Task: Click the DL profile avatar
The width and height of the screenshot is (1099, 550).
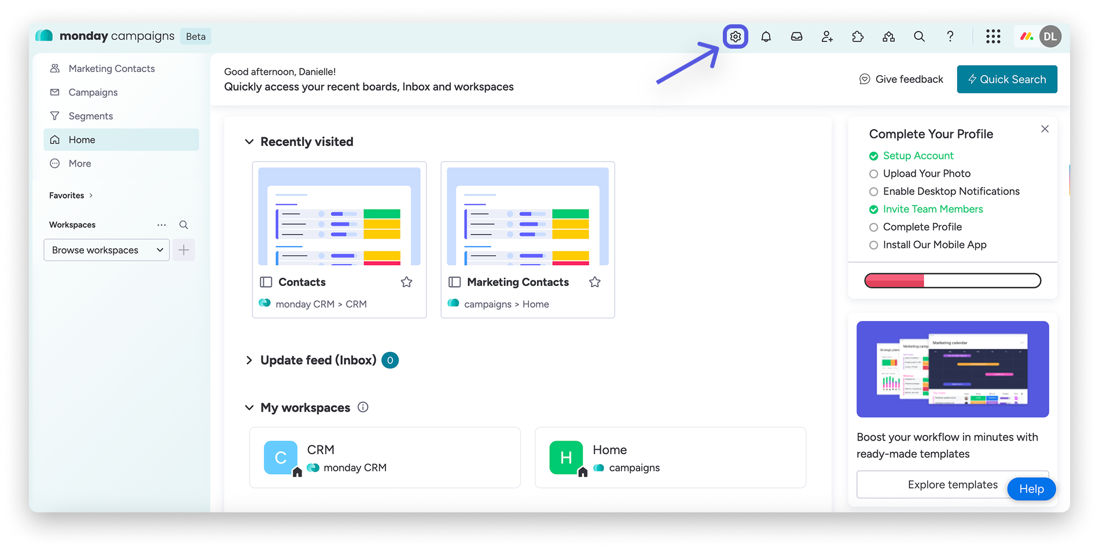Action: pos(1050,36)
